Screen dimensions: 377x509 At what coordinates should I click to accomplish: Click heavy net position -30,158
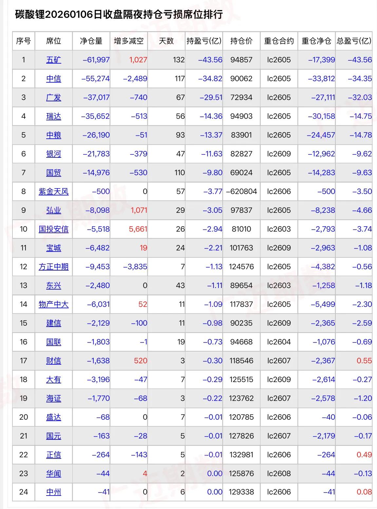tap(322, 116)
